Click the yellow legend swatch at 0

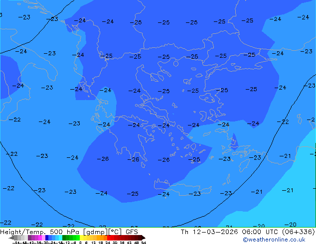pos(81,238)
